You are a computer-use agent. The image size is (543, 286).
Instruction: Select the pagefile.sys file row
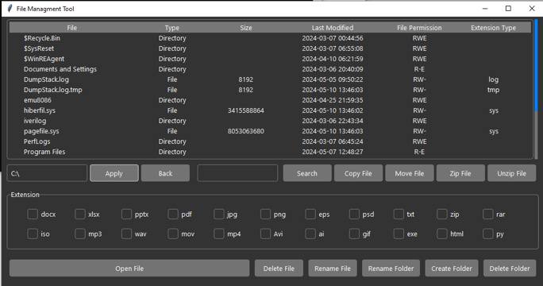270,131
